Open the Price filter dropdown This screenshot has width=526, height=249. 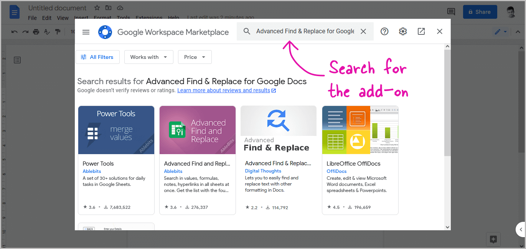(195, 57)
